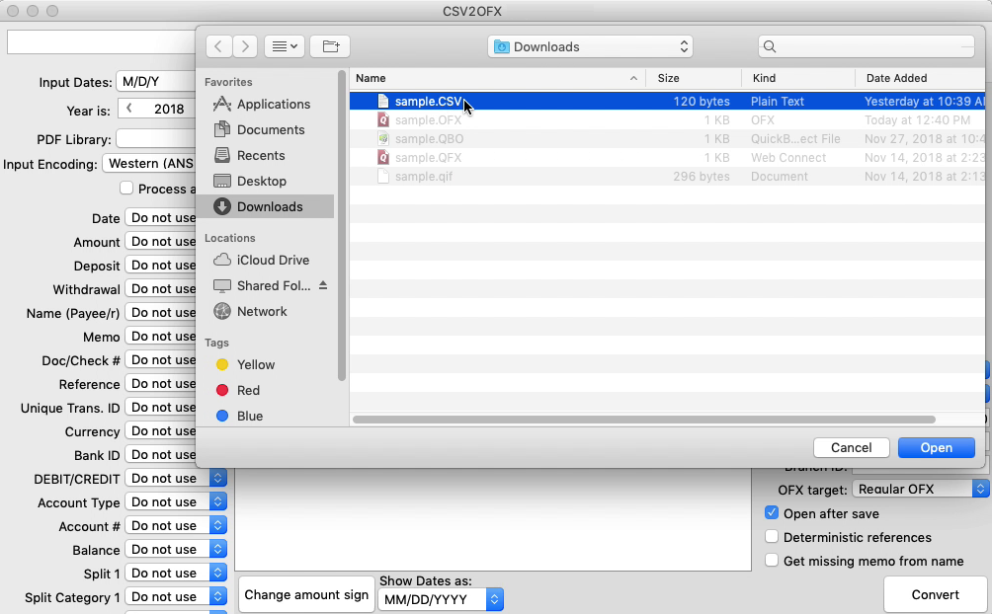Click the sample.QFX file icon
Viewport: 992px width, 614px height.
coord(382,158)
